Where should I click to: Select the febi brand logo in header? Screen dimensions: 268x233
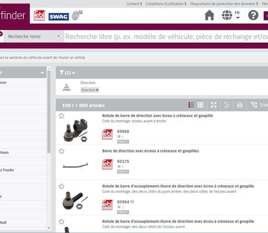click(x=39, y=16)
